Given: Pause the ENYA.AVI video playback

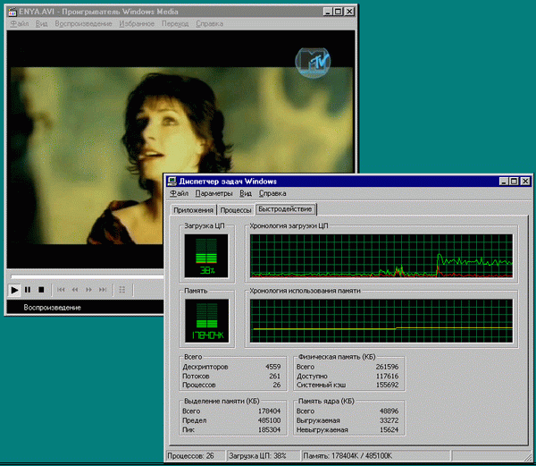Looking at the screenshot, I should [x=28, y=290].
